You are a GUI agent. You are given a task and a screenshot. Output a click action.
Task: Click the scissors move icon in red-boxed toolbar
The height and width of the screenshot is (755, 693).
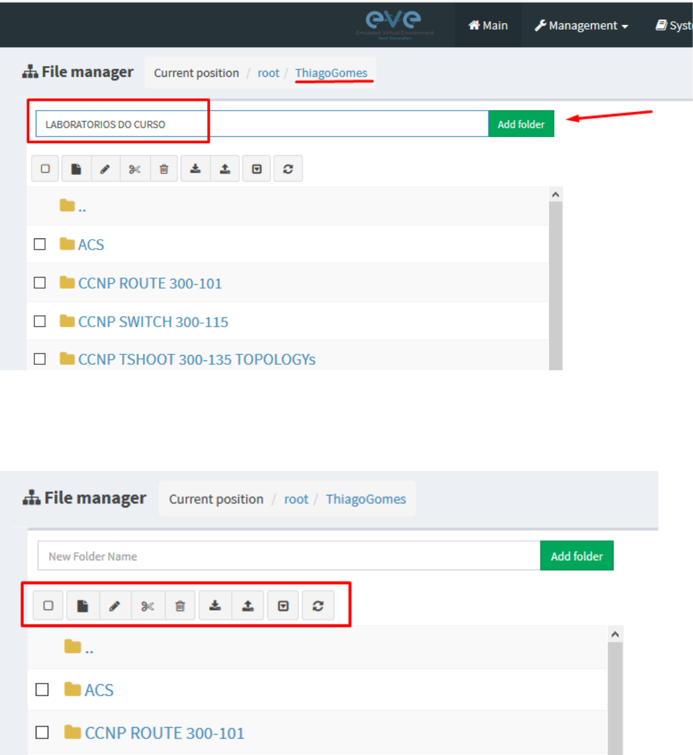click(148, 606)
